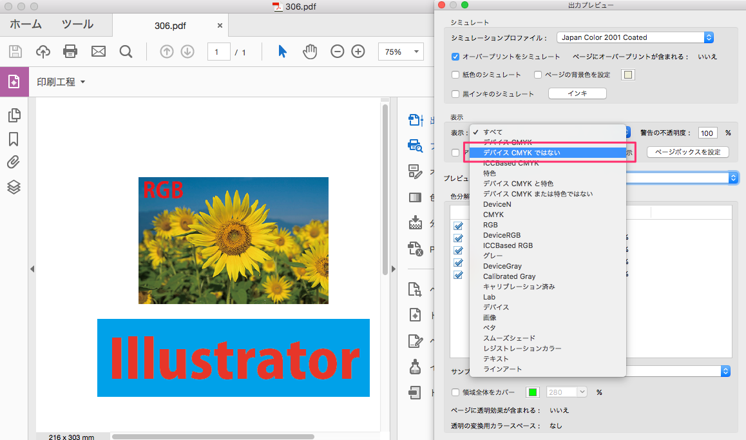This screenshot has width=746, height=440.
Task: Select Lab from display list
Action: point(548,297)
